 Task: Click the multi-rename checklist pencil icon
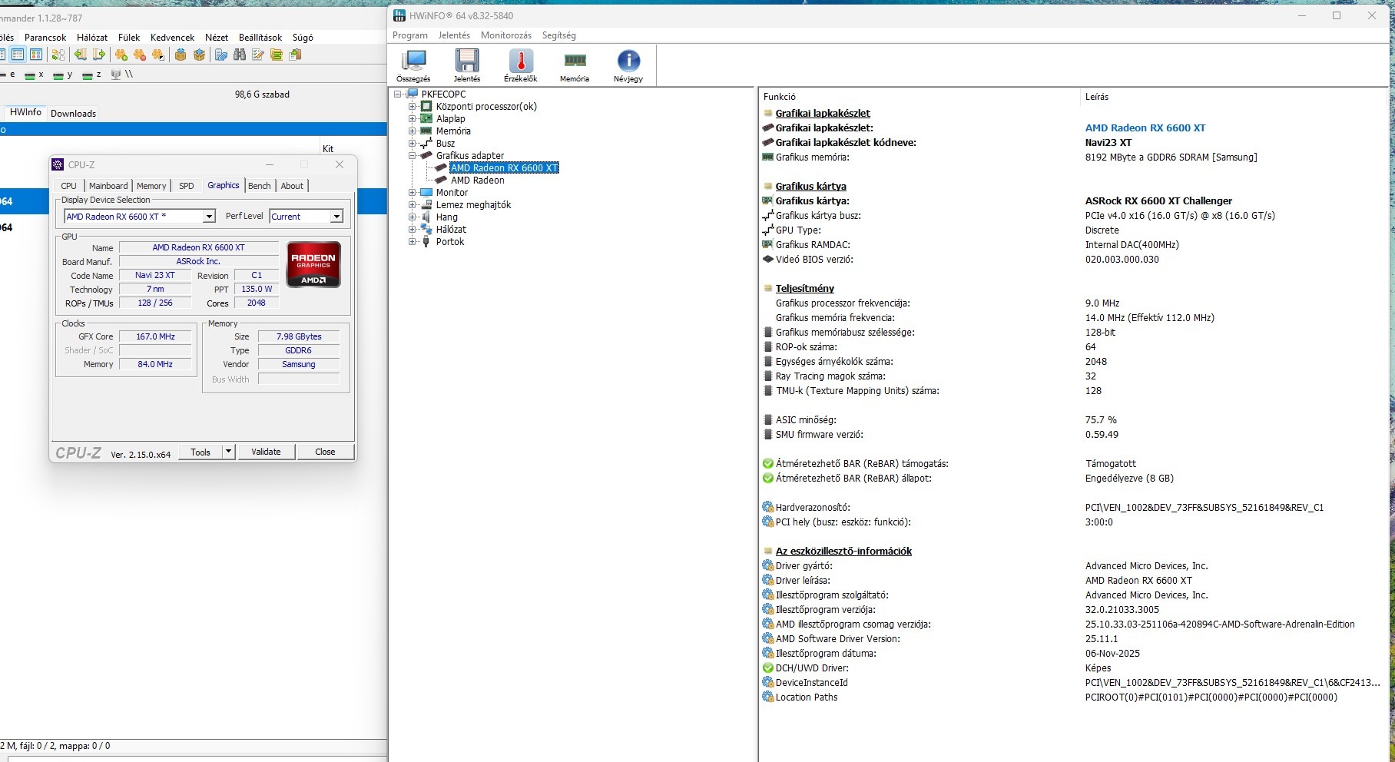coord(258,55)
